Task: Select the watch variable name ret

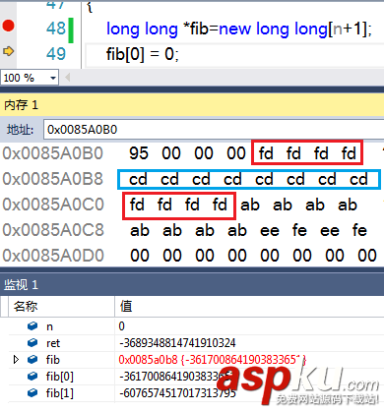Action: [x=53, y=343]
